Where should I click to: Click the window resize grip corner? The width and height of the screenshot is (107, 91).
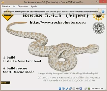(x=106, y=90)
